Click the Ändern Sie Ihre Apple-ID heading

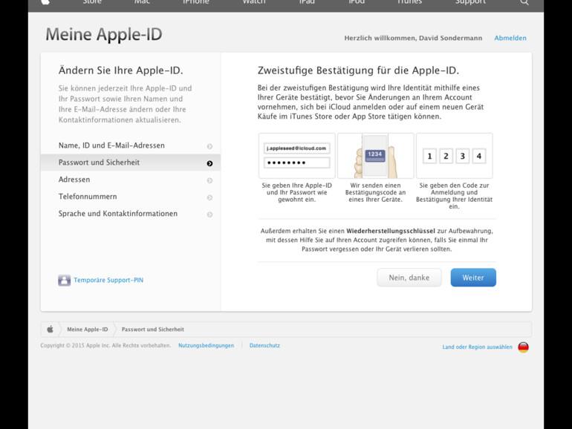pos(121,71)
